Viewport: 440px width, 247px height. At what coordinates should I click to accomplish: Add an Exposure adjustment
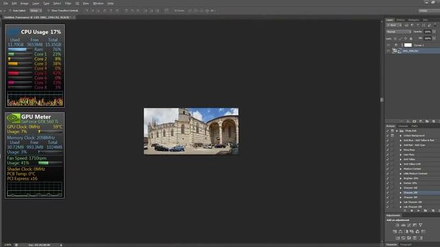pyautogui.click(x=415, y=225)
